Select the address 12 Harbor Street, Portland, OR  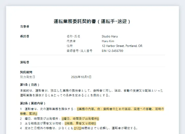pos(122,46)
